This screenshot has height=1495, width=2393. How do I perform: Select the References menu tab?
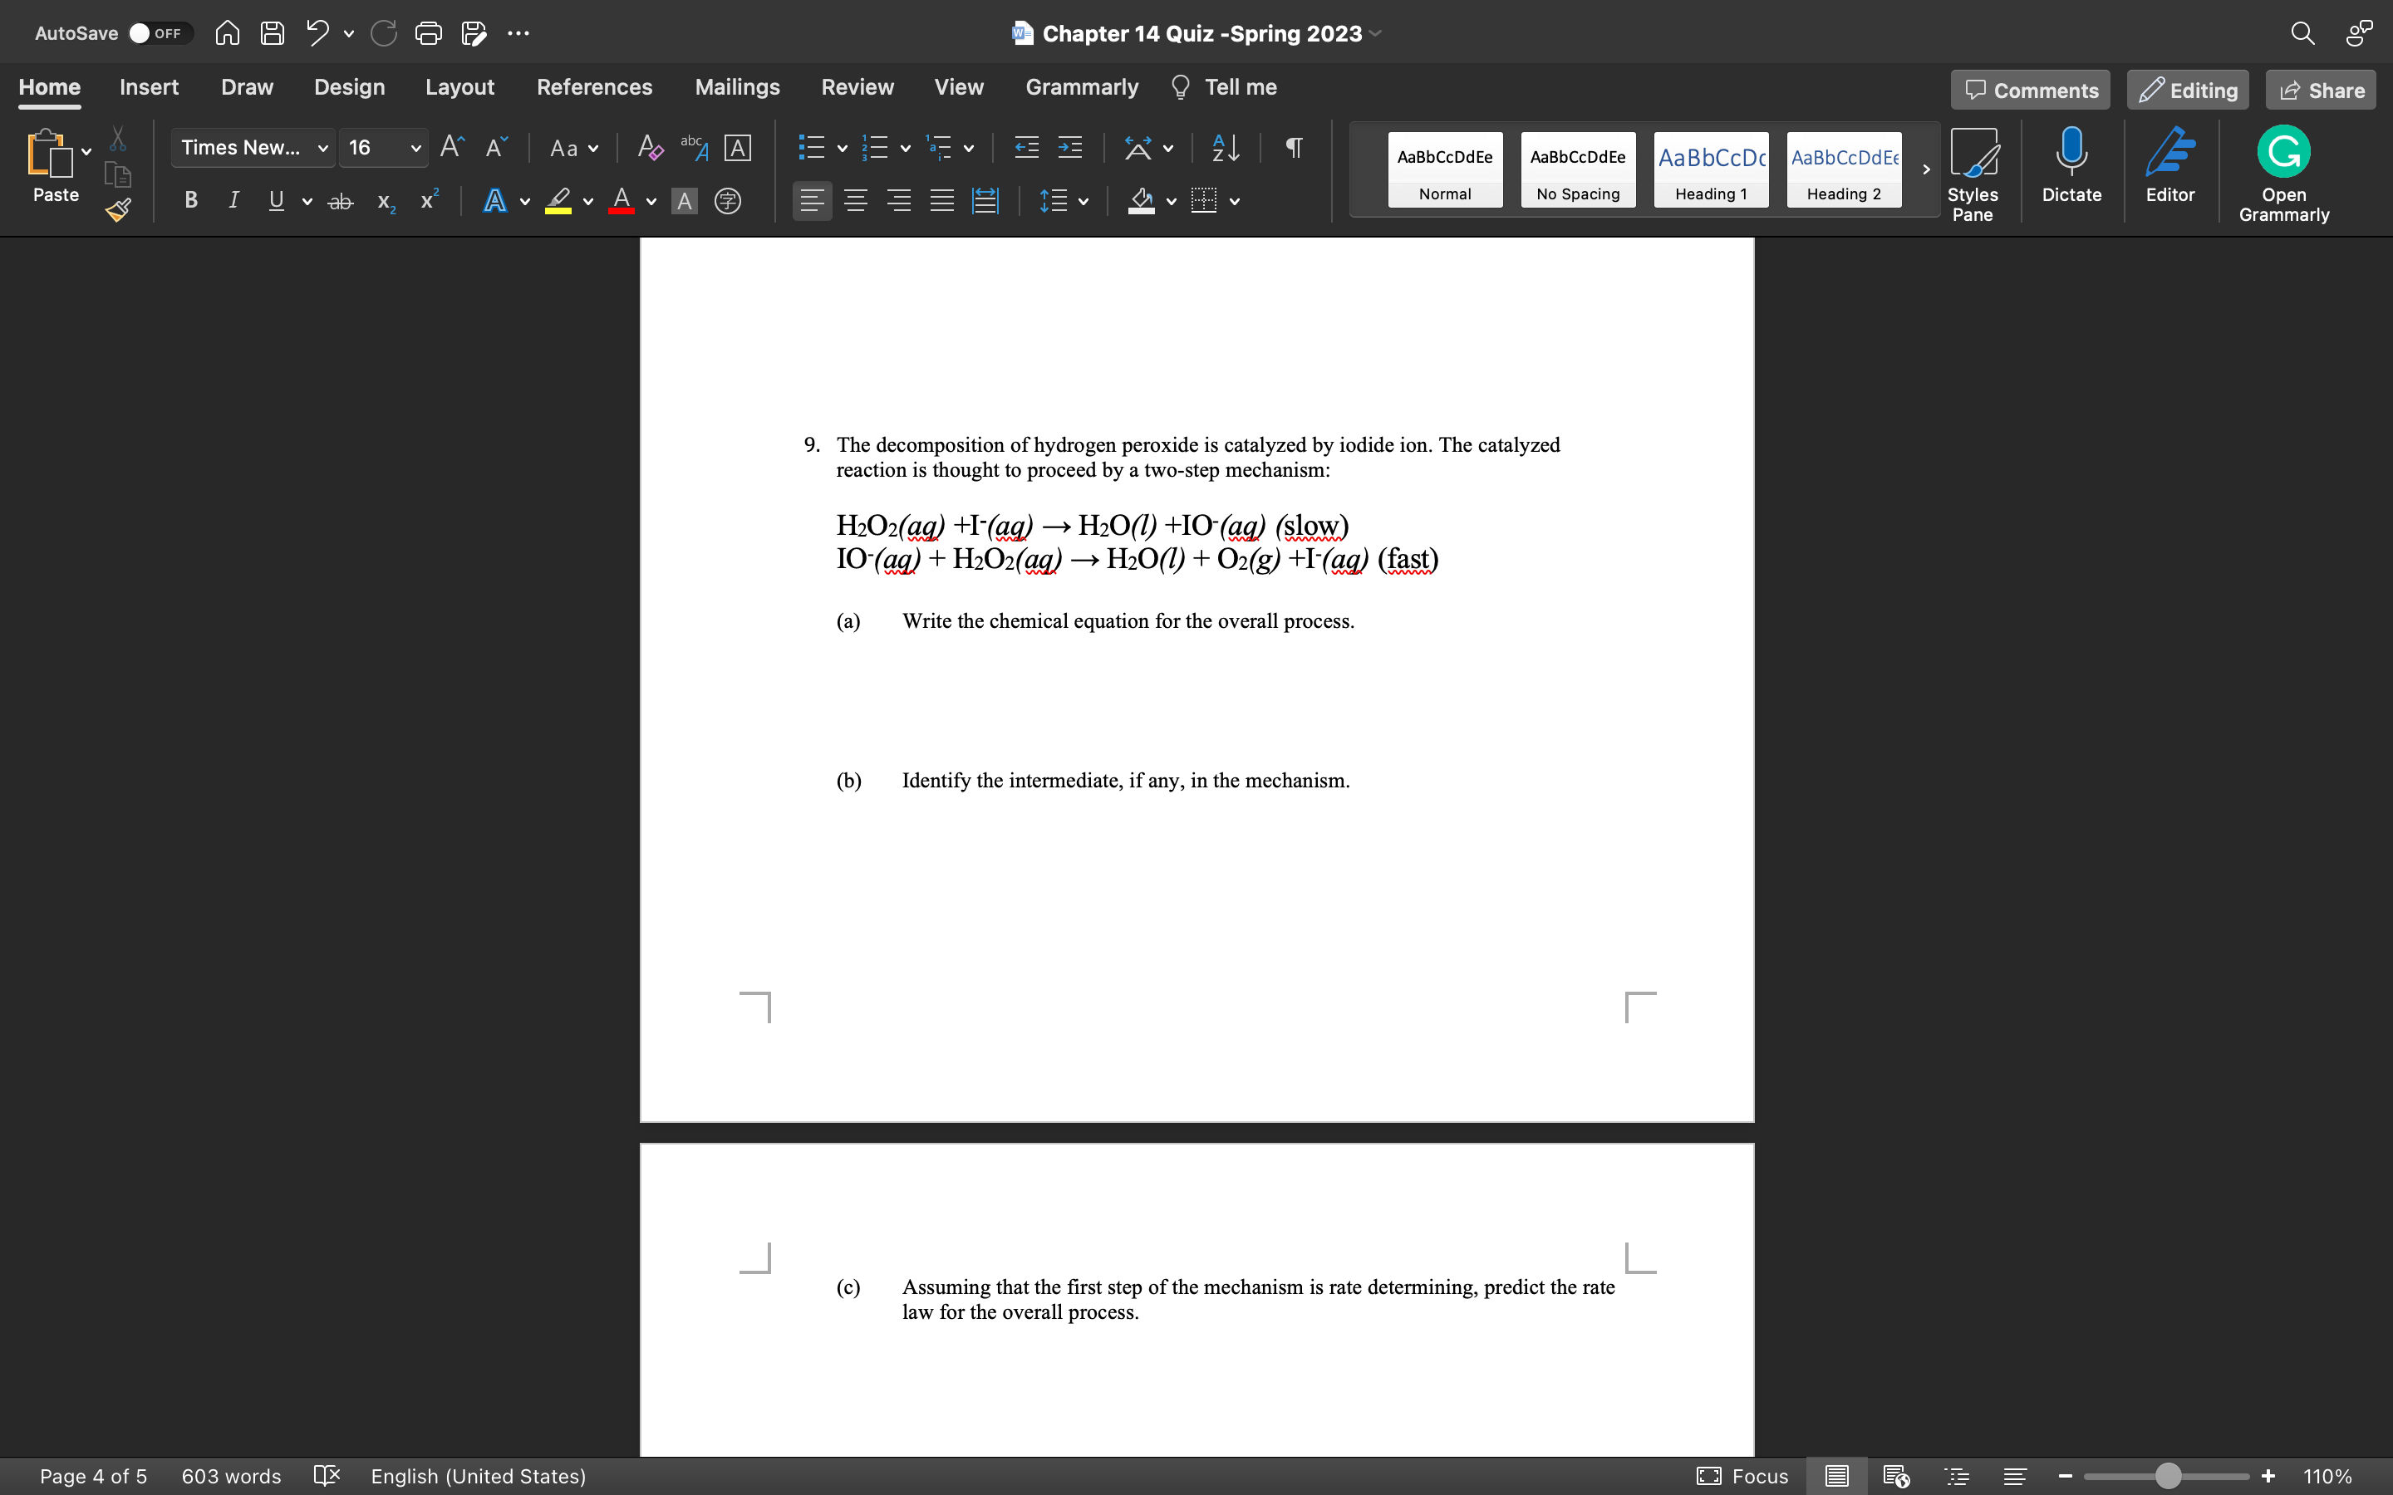[x=594, y=86]
